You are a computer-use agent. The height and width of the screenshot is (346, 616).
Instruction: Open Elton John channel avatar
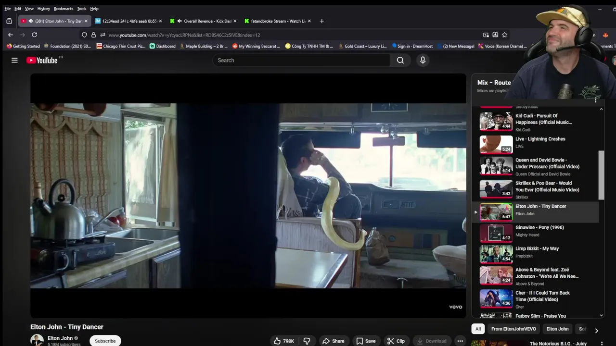click(37, 340)
